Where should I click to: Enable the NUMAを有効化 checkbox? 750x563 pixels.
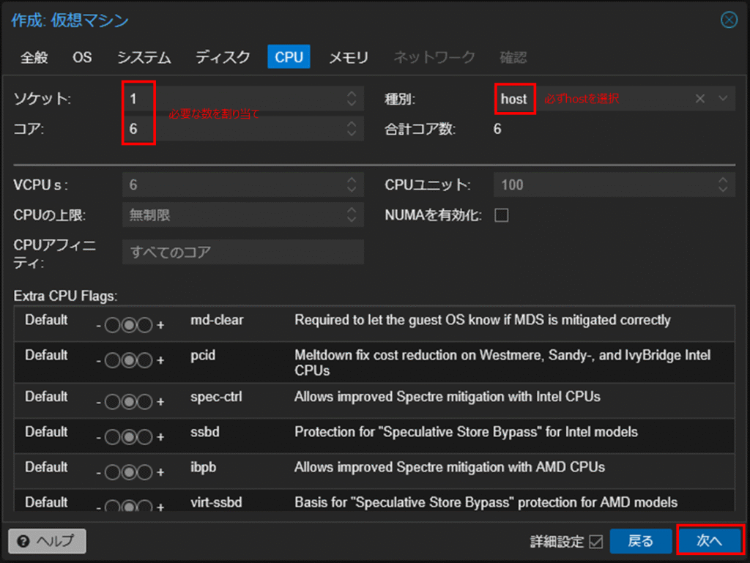coord(502,215)
